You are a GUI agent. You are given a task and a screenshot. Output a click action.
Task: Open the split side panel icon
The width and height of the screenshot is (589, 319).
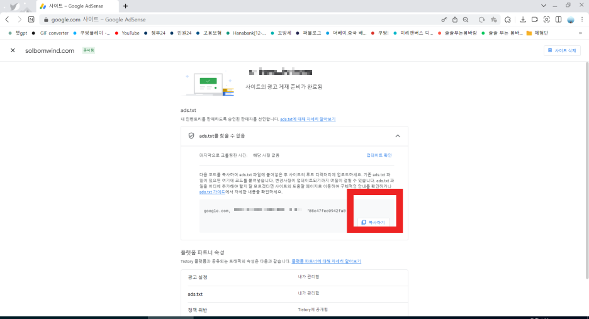[559, 20]
